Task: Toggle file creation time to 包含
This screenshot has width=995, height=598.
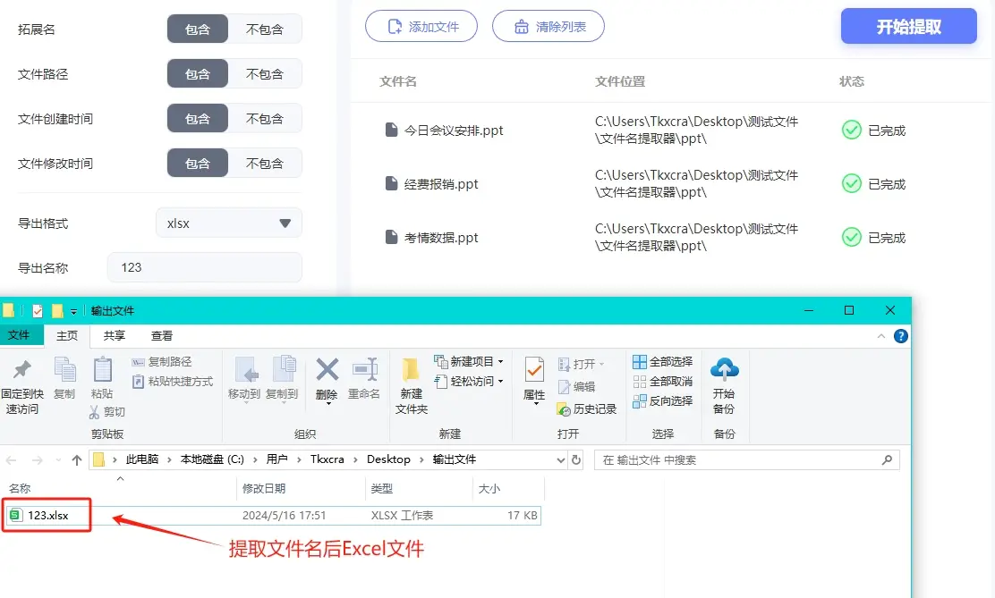Action: coord(198,119)
